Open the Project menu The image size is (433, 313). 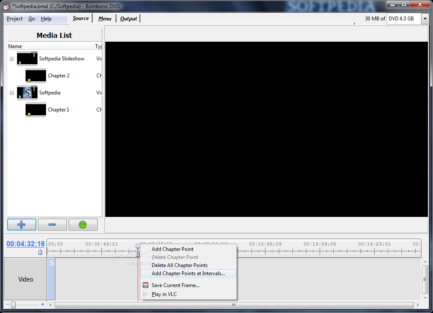[x=14, y=19]
